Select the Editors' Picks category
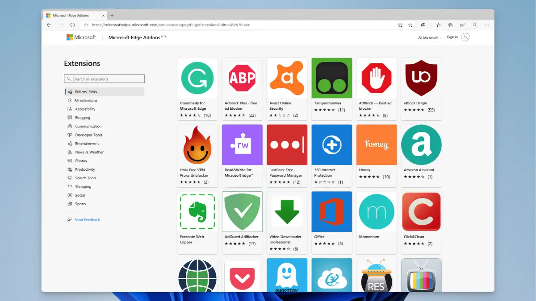Screen dimensions: 536x301 tap(105, 92)
